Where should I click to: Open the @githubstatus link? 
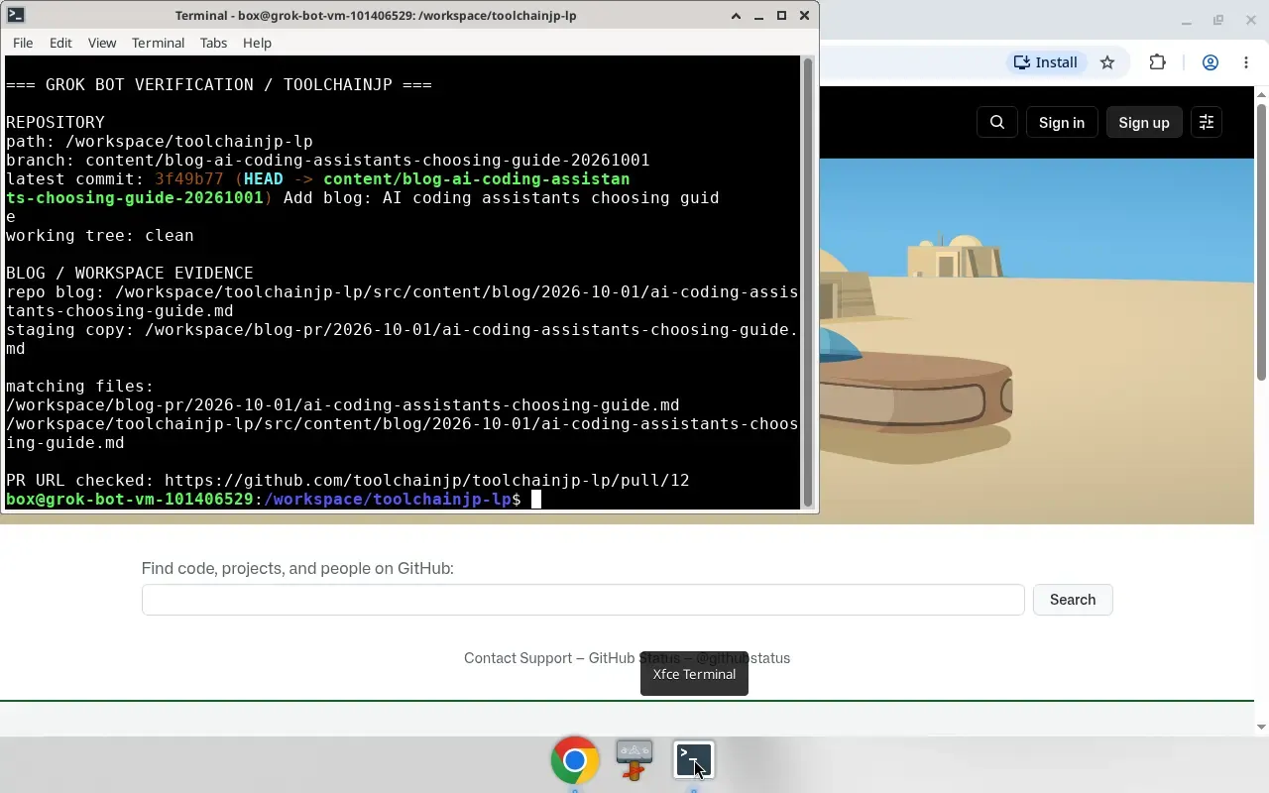click(x=743, y=658)
